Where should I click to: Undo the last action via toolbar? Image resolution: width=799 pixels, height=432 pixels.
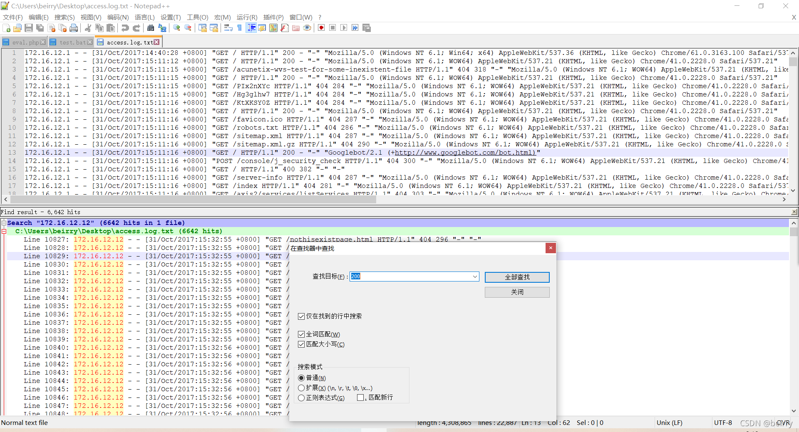[125, 28]
